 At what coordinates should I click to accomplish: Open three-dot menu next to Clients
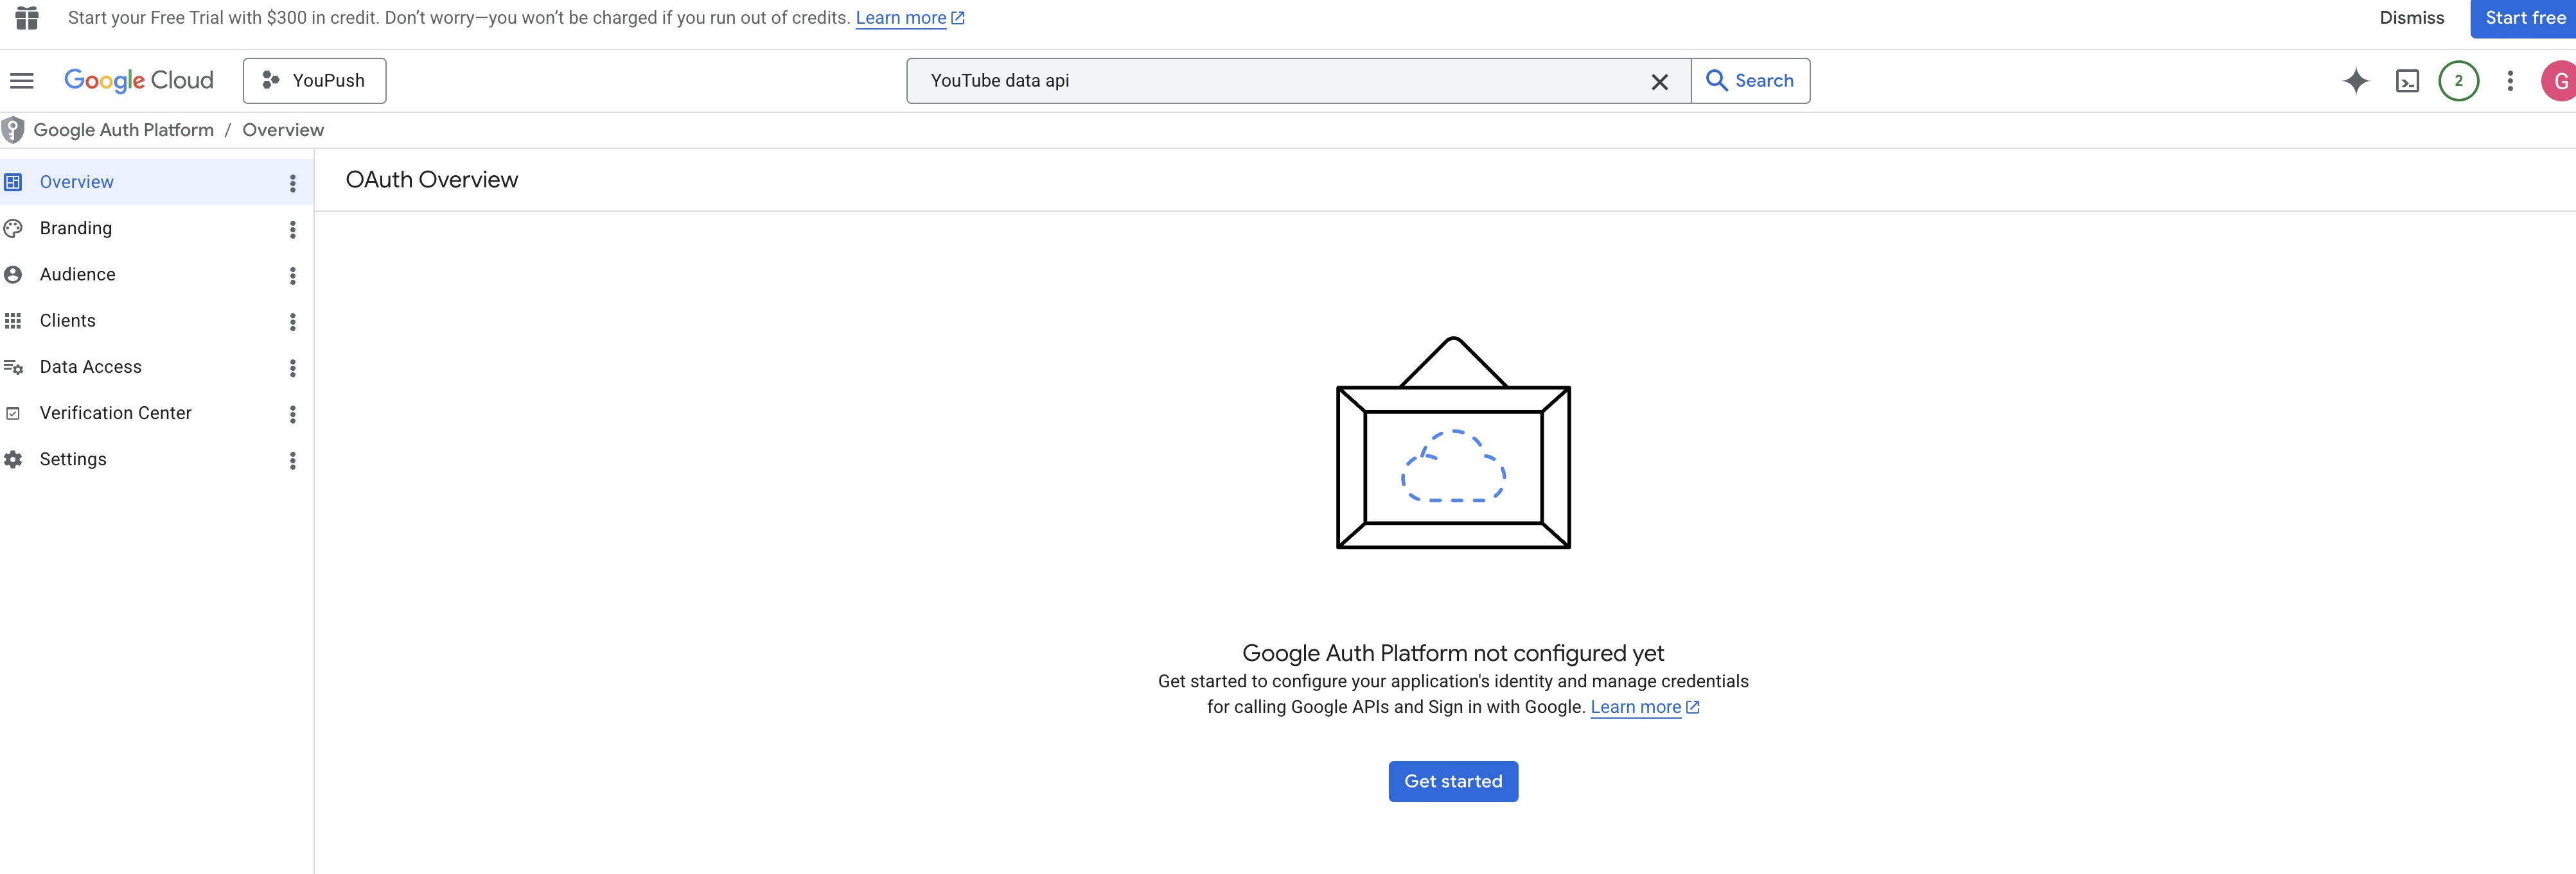(292, 321)
